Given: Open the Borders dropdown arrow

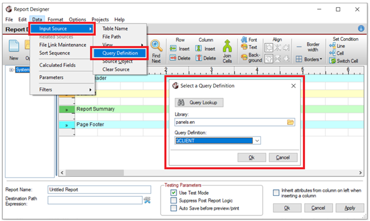Looking at the screenshot, I should 321,59.
